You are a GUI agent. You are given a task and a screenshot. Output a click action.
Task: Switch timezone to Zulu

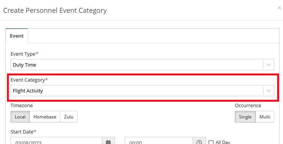[x=69, y=117]
